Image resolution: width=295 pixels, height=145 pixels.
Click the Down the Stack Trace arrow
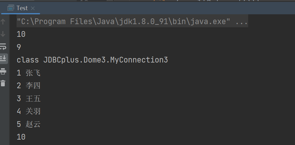click(x=3, y=34)
